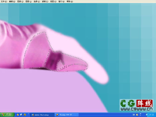The image size is (156, 117).
Task: Click the third round quick launch icon
Action: pos(25,115)
